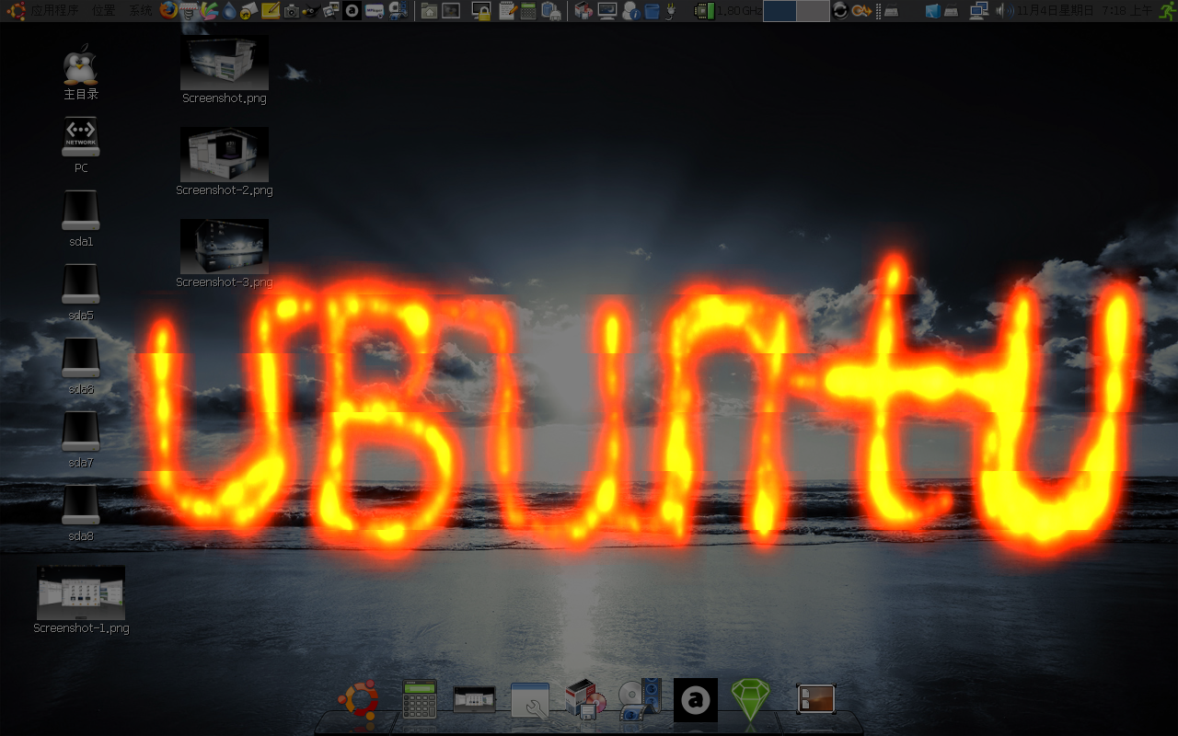
Task: Click the circular refresh icon in top panel
Action: (x=840, y=11)
